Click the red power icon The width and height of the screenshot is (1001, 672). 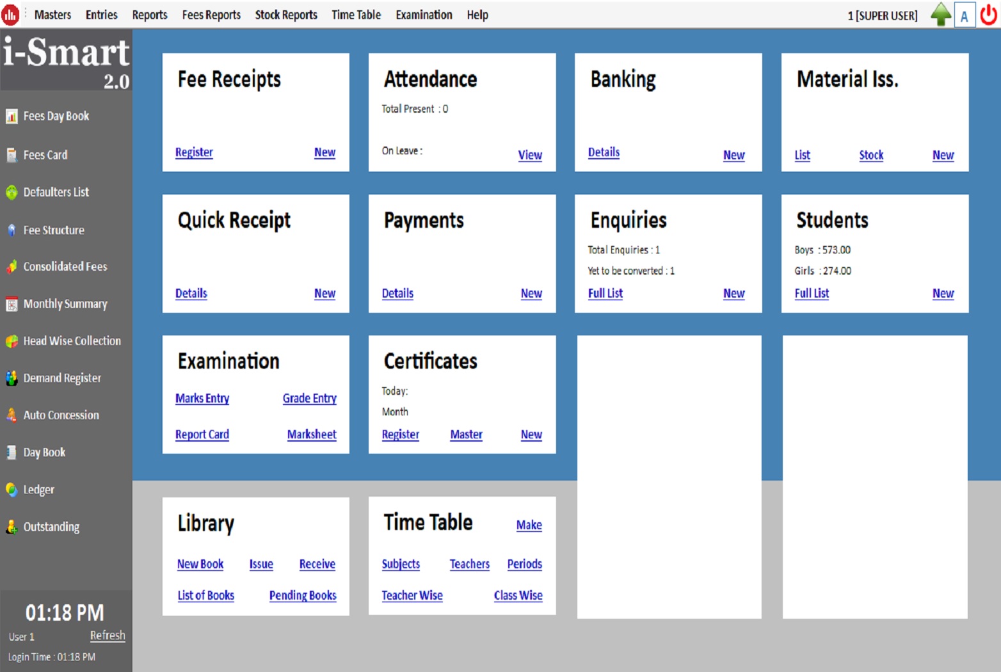pos(989,15)
